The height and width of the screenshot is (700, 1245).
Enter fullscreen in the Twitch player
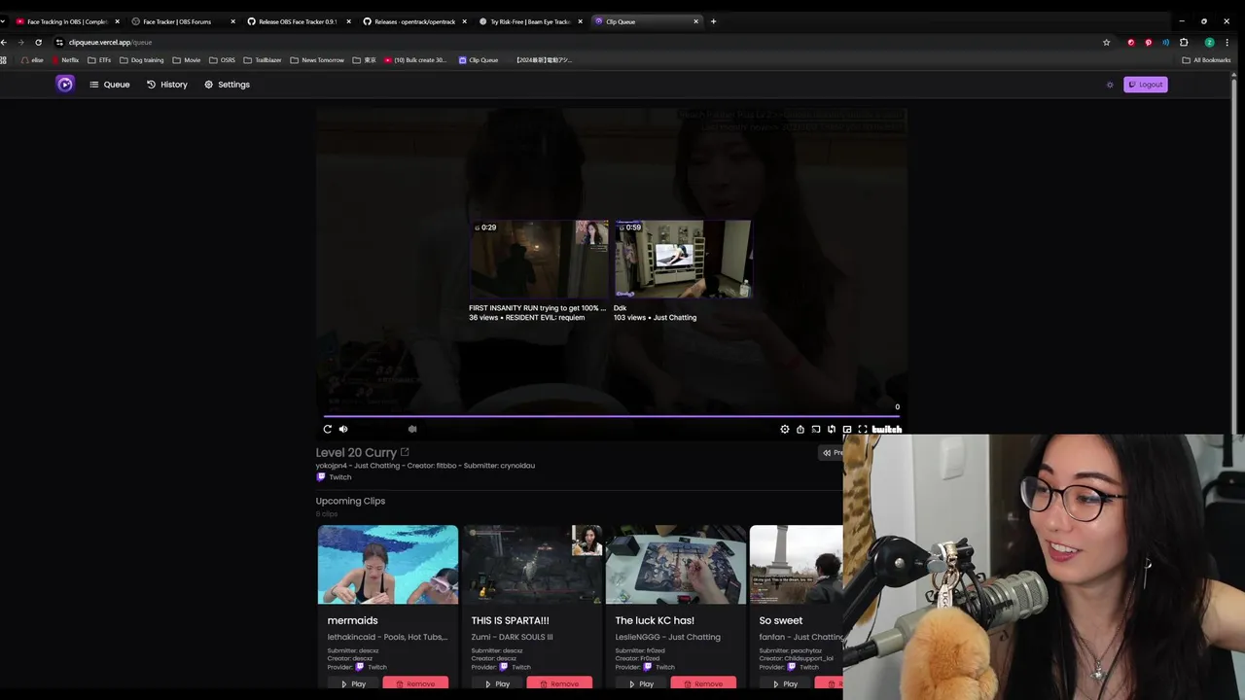(863, 429)
